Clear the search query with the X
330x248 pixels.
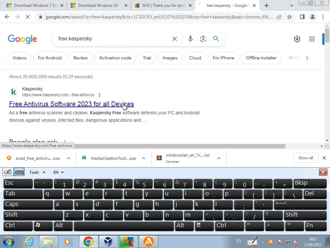point(174,39)
